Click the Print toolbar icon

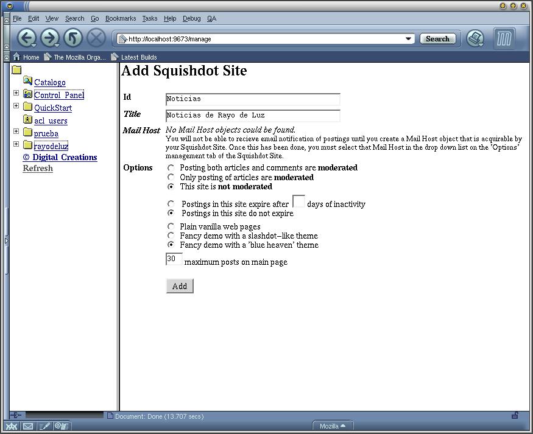475,38
